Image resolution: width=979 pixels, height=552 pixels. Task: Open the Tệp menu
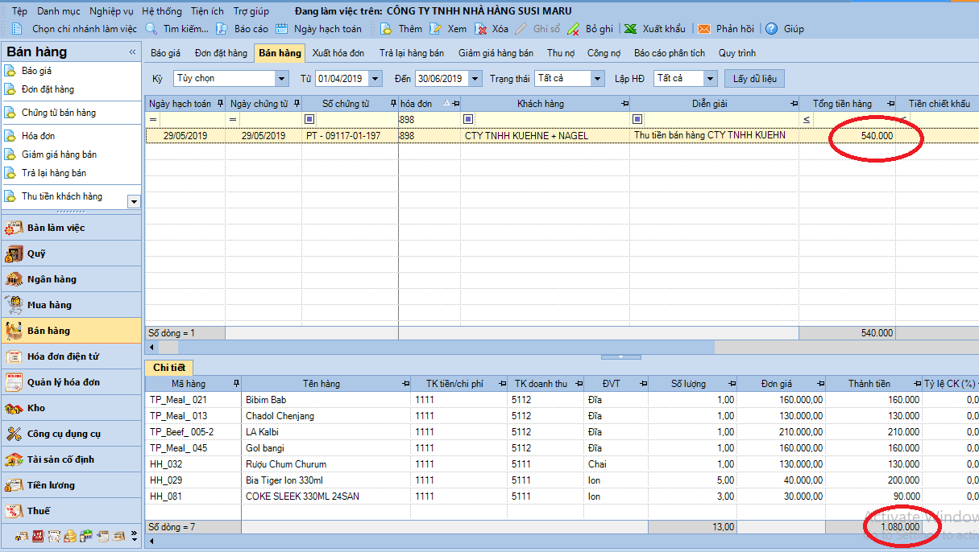point(19,11)
